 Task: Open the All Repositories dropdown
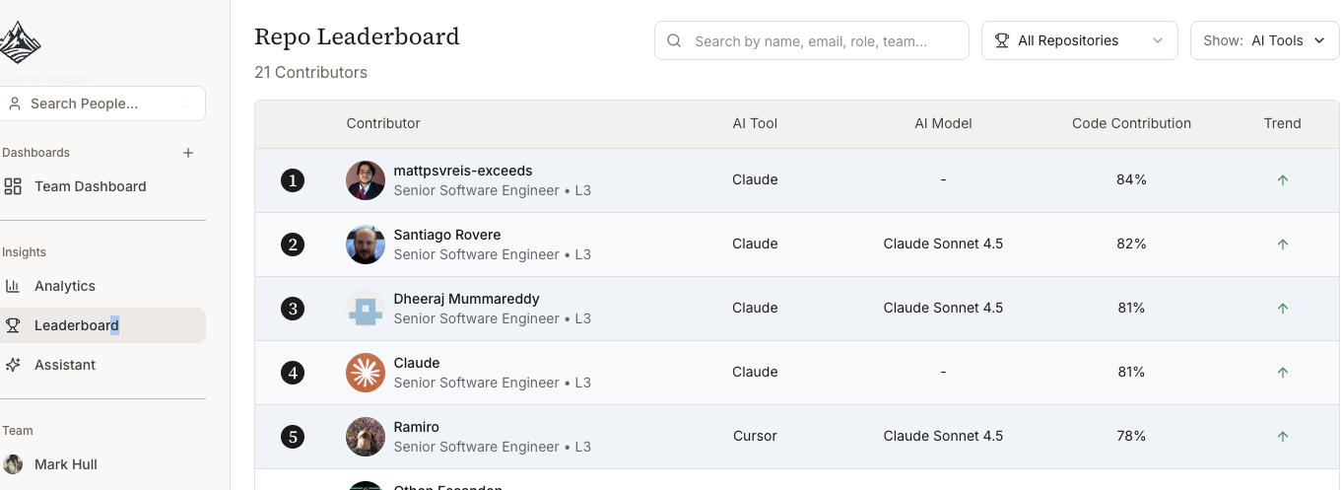pos(1080,41)
